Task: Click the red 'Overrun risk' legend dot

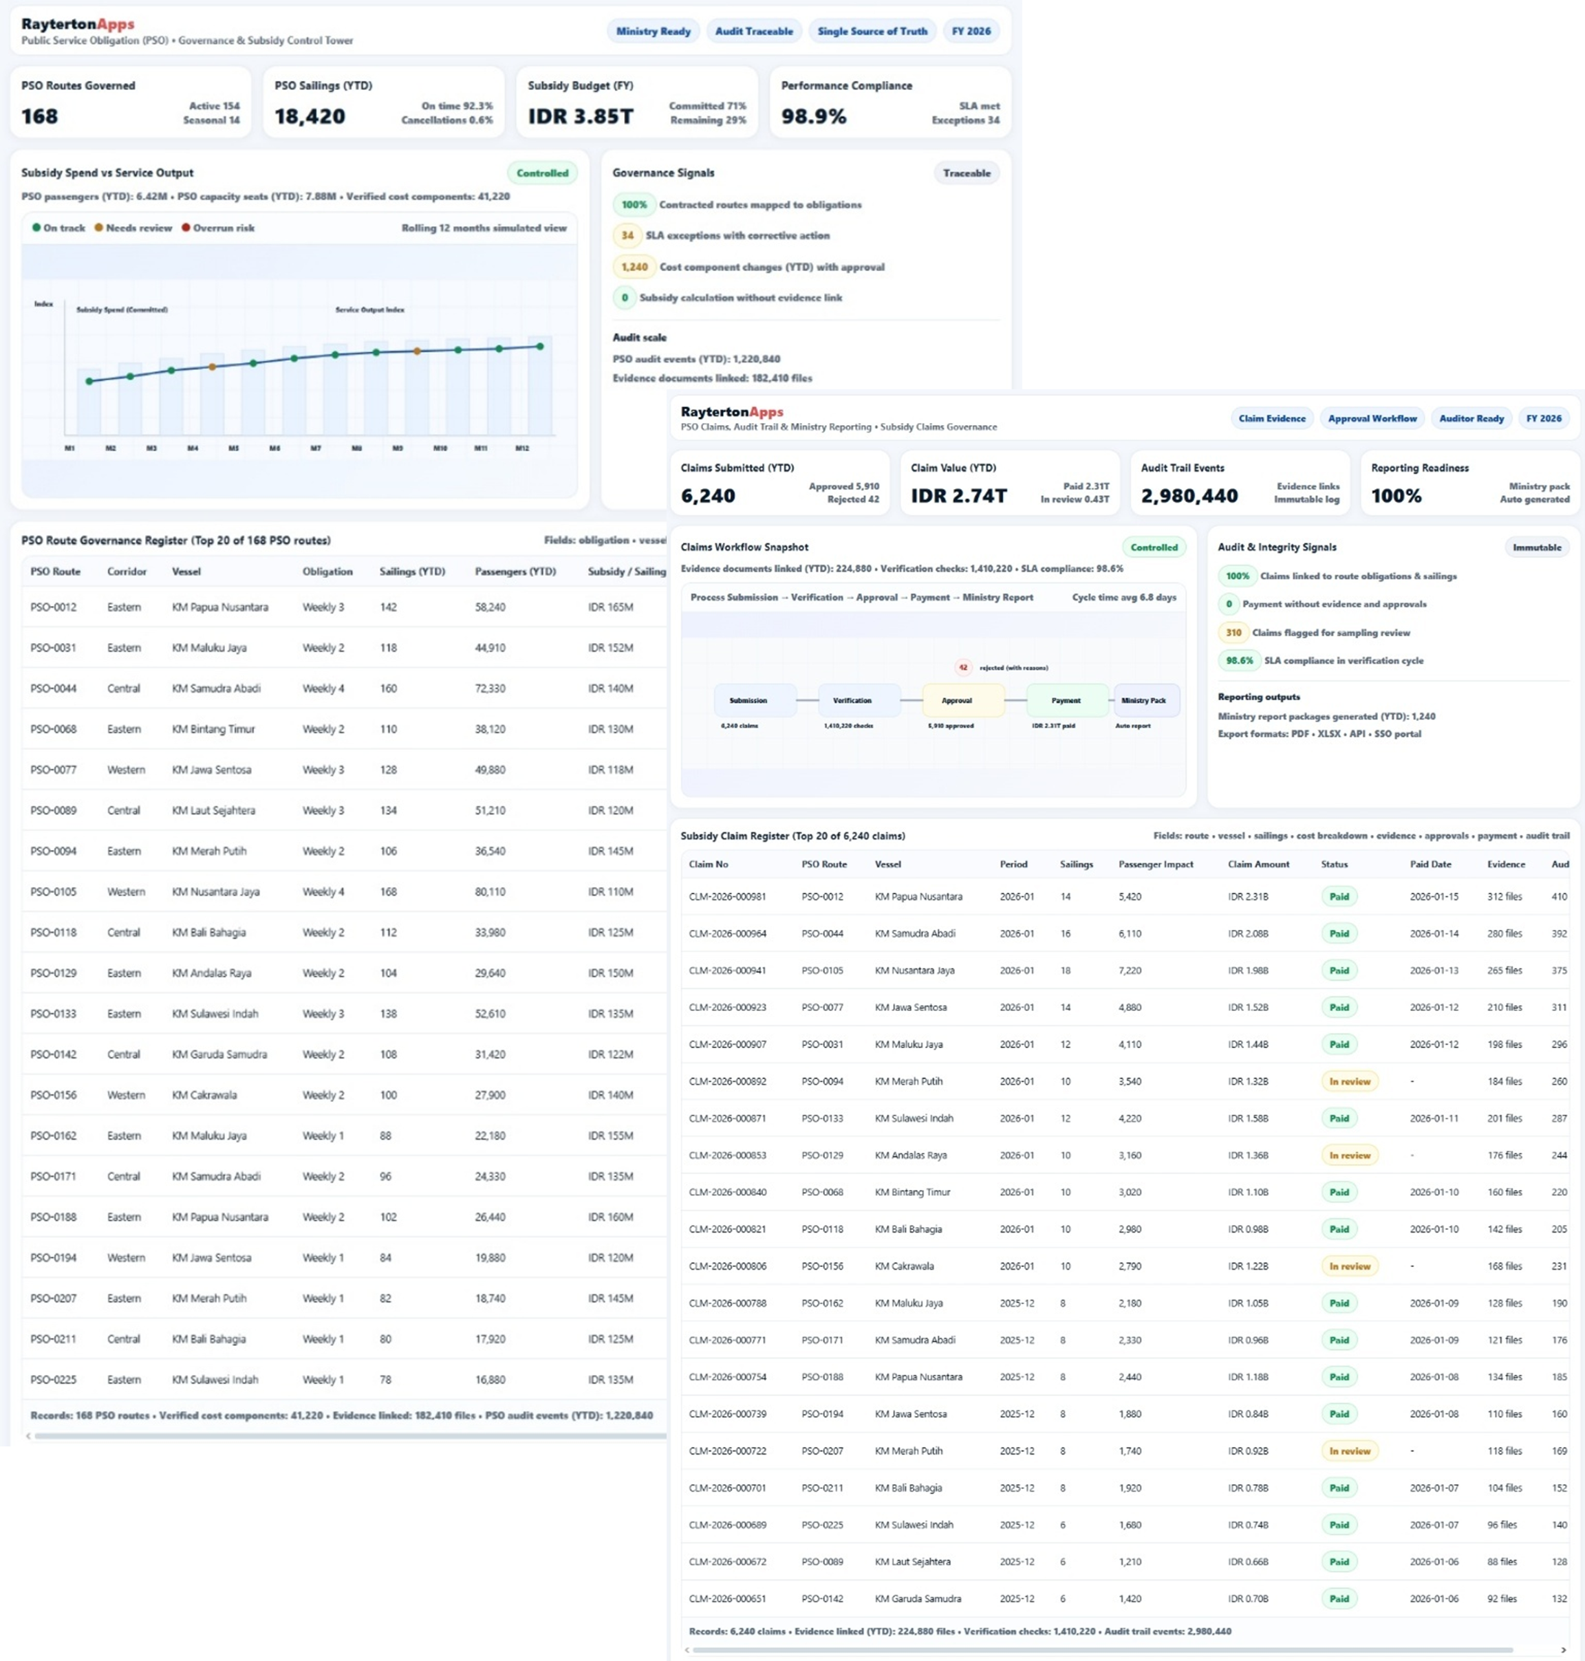Action: pos(186,227)
